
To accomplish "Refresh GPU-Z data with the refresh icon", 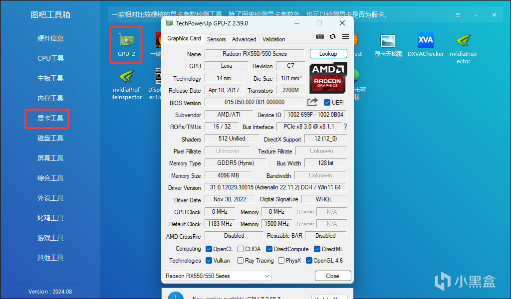I will click(x=332, y=36).
